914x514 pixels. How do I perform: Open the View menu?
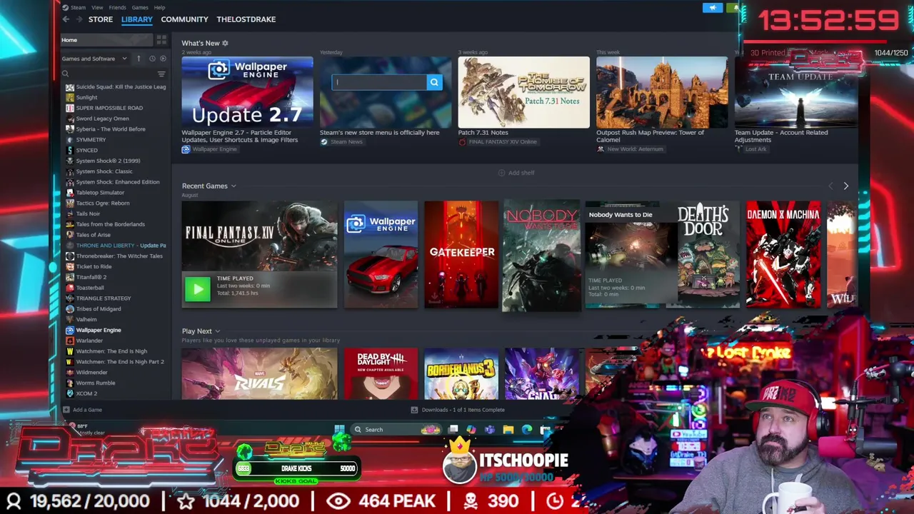click(97, 8)
